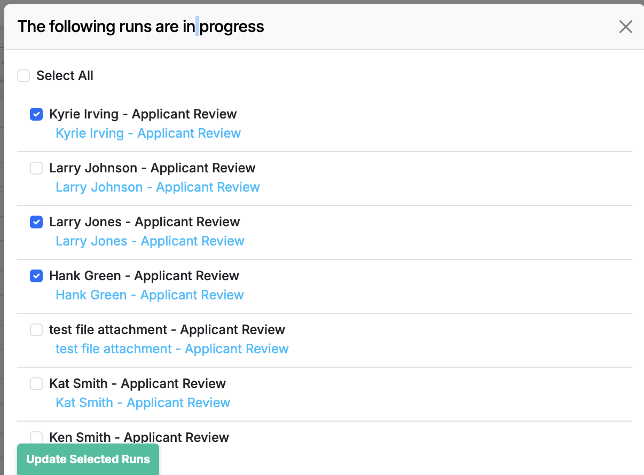This screenshot has height=475, width=644.
Task: Enable the Kat Smith run checkbox
Action: click(36, 384)
